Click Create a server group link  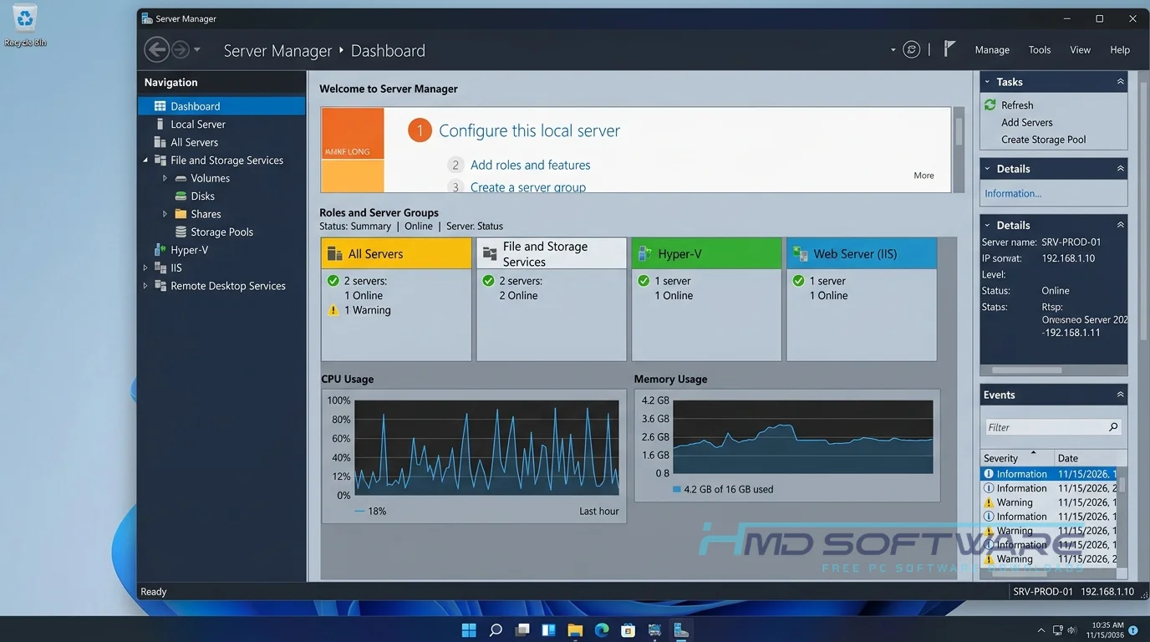pos(527,186)
